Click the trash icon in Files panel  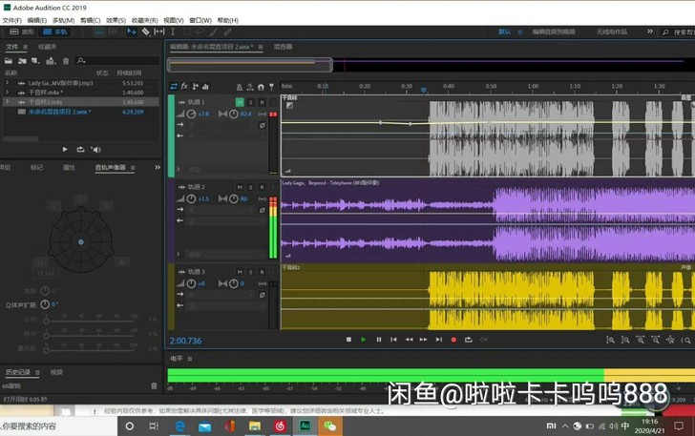[66, 61]
